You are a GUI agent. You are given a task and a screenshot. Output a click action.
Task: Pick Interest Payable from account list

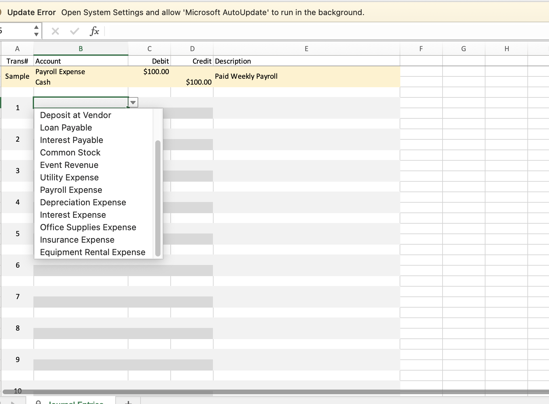(x=71, y=140)
